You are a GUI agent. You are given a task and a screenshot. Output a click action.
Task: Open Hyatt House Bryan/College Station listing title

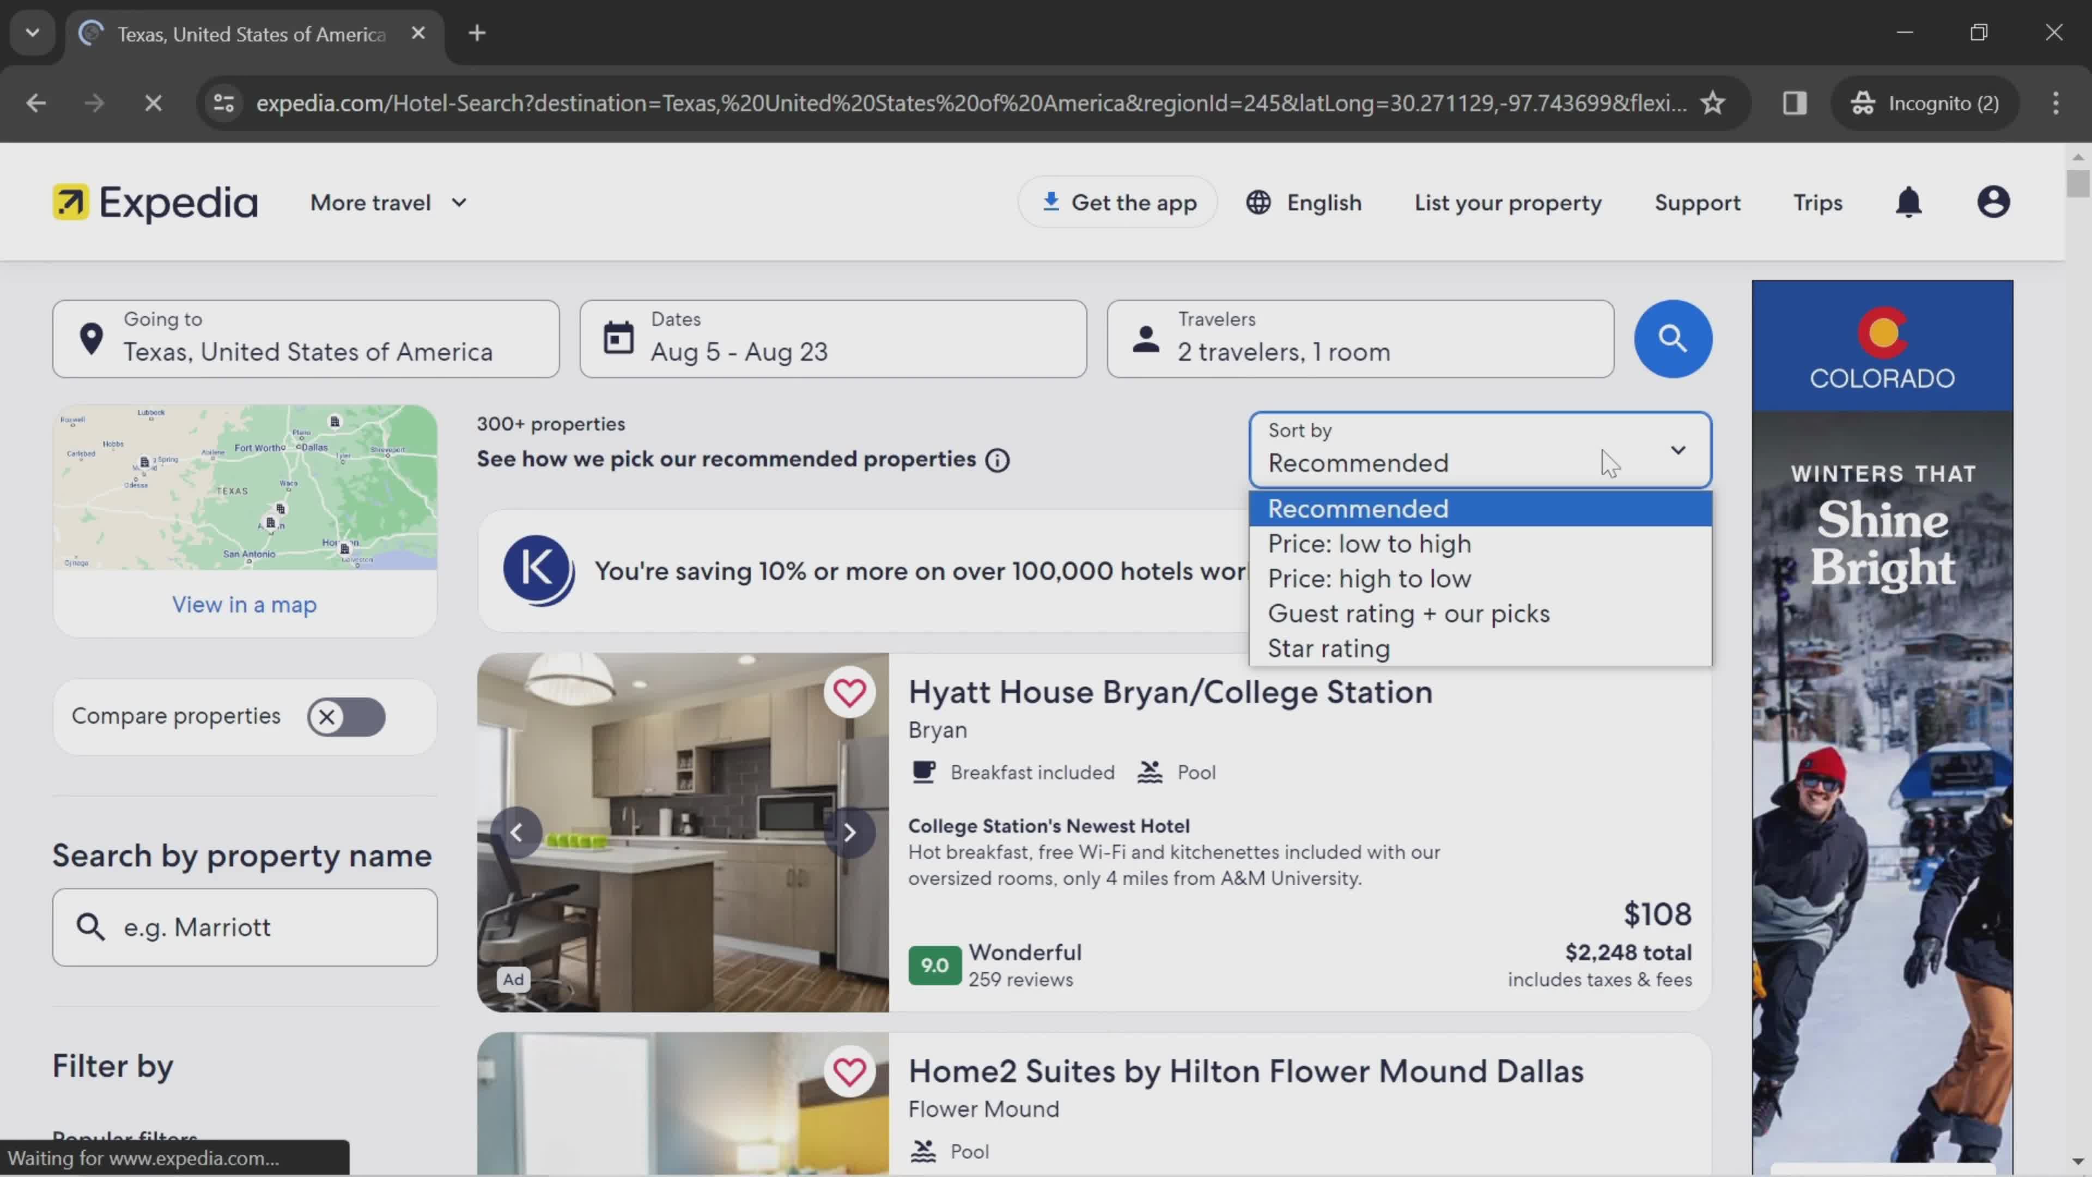pos(1170,692)
